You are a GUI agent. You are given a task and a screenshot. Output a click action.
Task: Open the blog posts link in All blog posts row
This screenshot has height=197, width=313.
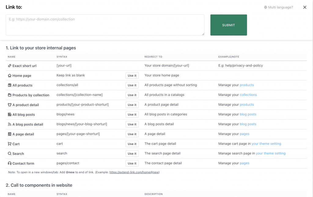tap(248, 114)
